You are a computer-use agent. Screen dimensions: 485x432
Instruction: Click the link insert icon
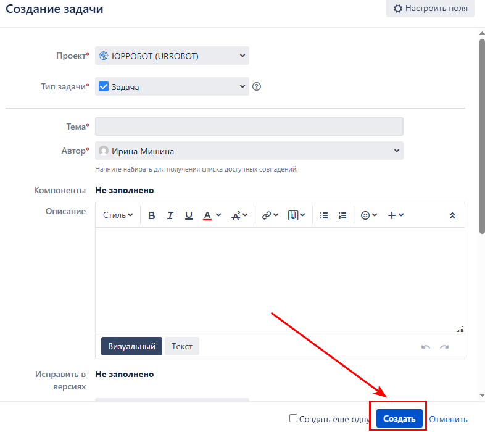coord(270,215)
